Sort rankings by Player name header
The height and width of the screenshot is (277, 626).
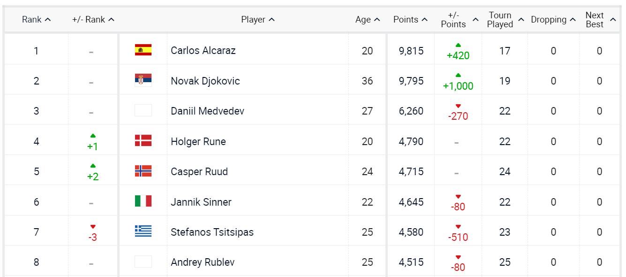click(257, 20)
